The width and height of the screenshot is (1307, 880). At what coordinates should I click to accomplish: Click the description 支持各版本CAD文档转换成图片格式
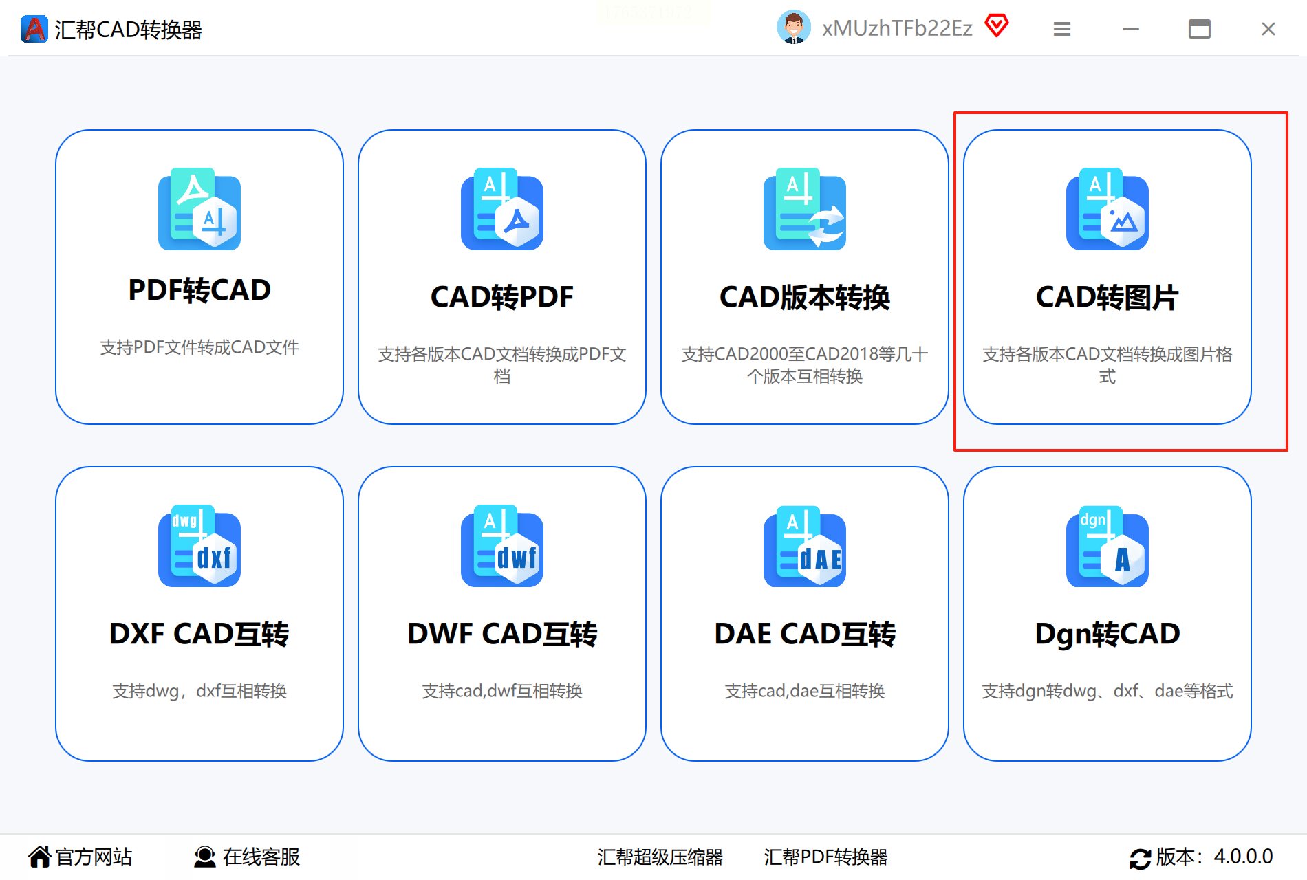(1108, 365)
